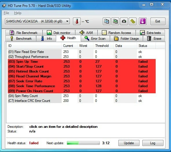Open the options gears icon
Screen dimensions: 171x152
[133, 21]
